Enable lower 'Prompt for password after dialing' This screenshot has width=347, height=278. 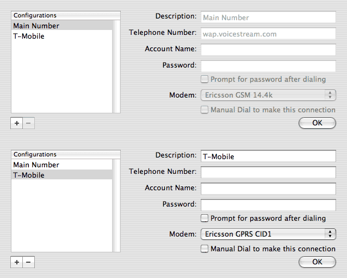pos(205,219)
